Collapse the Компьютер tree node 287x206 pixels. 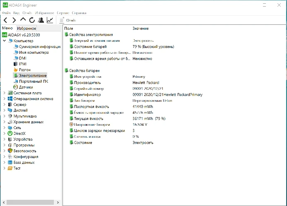(5, 41)
